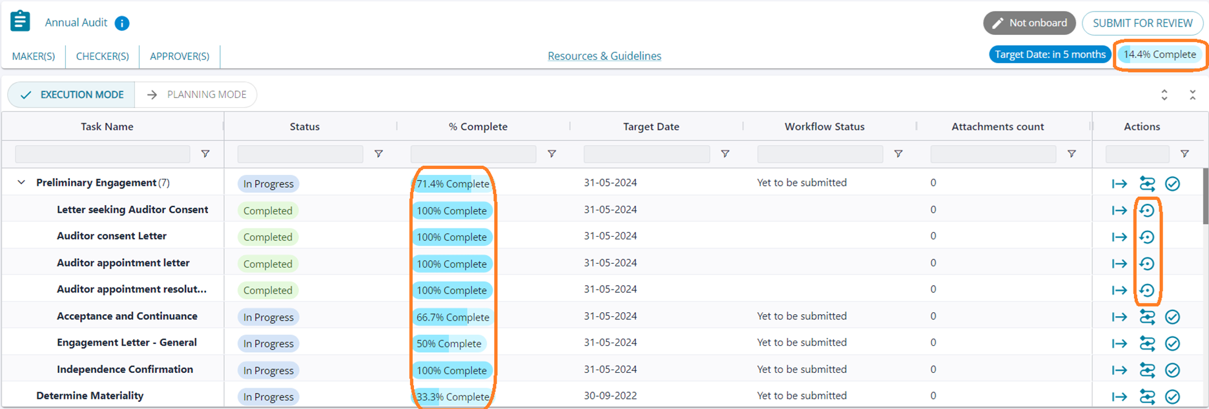Viewport: 1209px width, 409px height.
Task: Click arrow action icon for Preliminary Engagement
Action: coord(1119,184)
